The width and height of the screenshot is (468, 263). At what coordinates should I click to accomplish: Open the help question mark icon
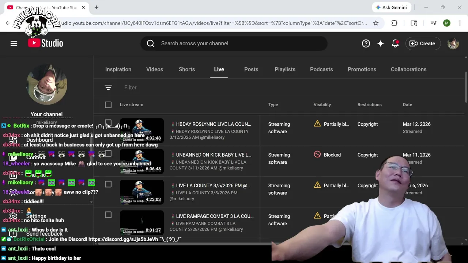coord(366,43)
